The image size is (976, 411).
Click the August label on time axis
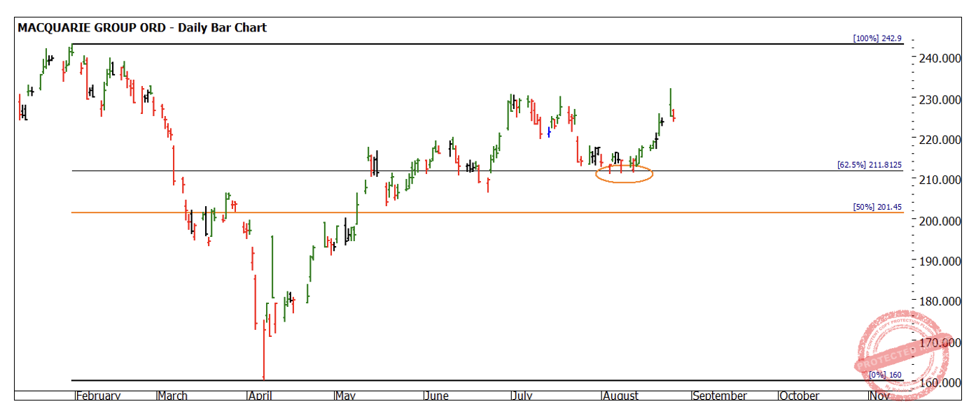coord(621,396)
